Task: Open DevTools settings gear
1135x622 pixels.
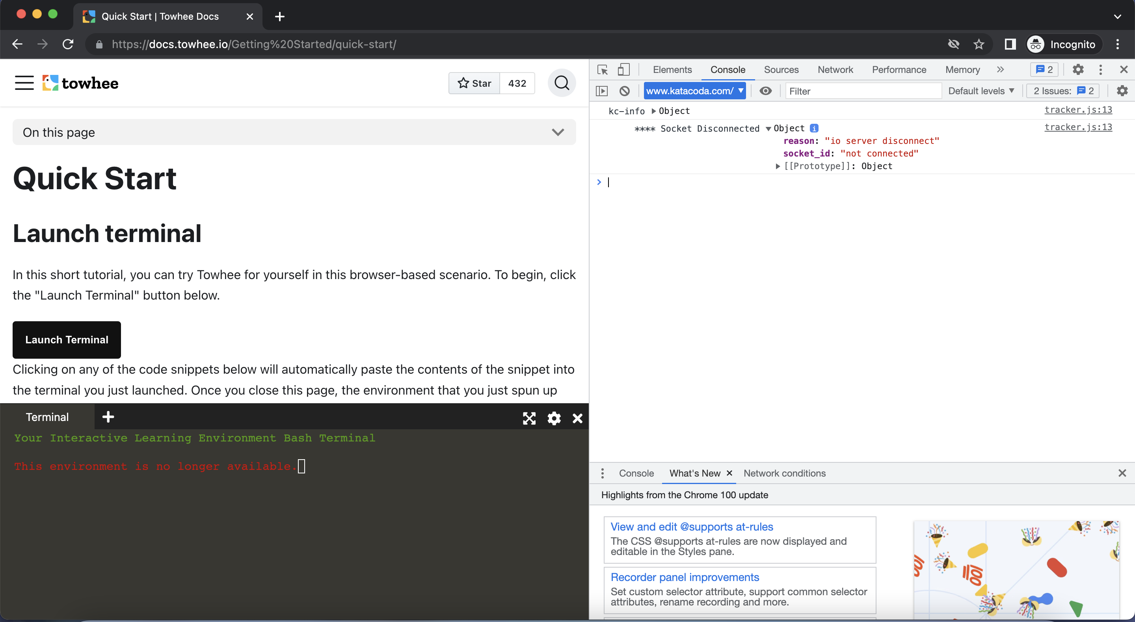Action: [x=1078, y=70]
